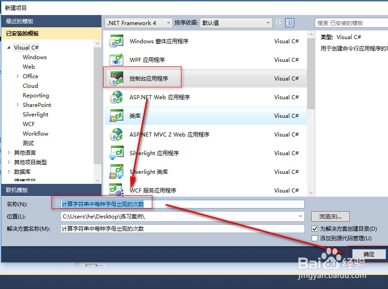Open the 已安装的模板 section
The image size is (388, 289).
pyautogui.click(x=51, y=33)
